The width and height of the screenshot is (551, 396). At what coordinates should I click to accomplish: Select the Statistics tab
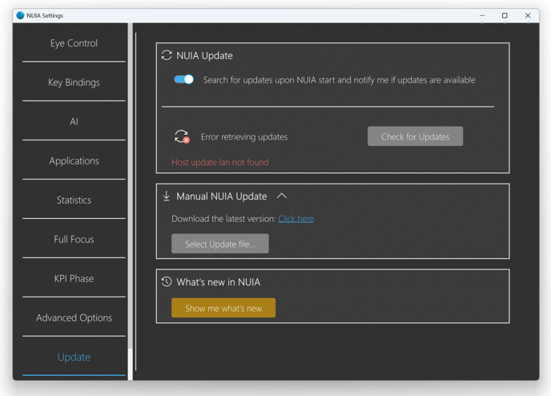click(74, 200)
